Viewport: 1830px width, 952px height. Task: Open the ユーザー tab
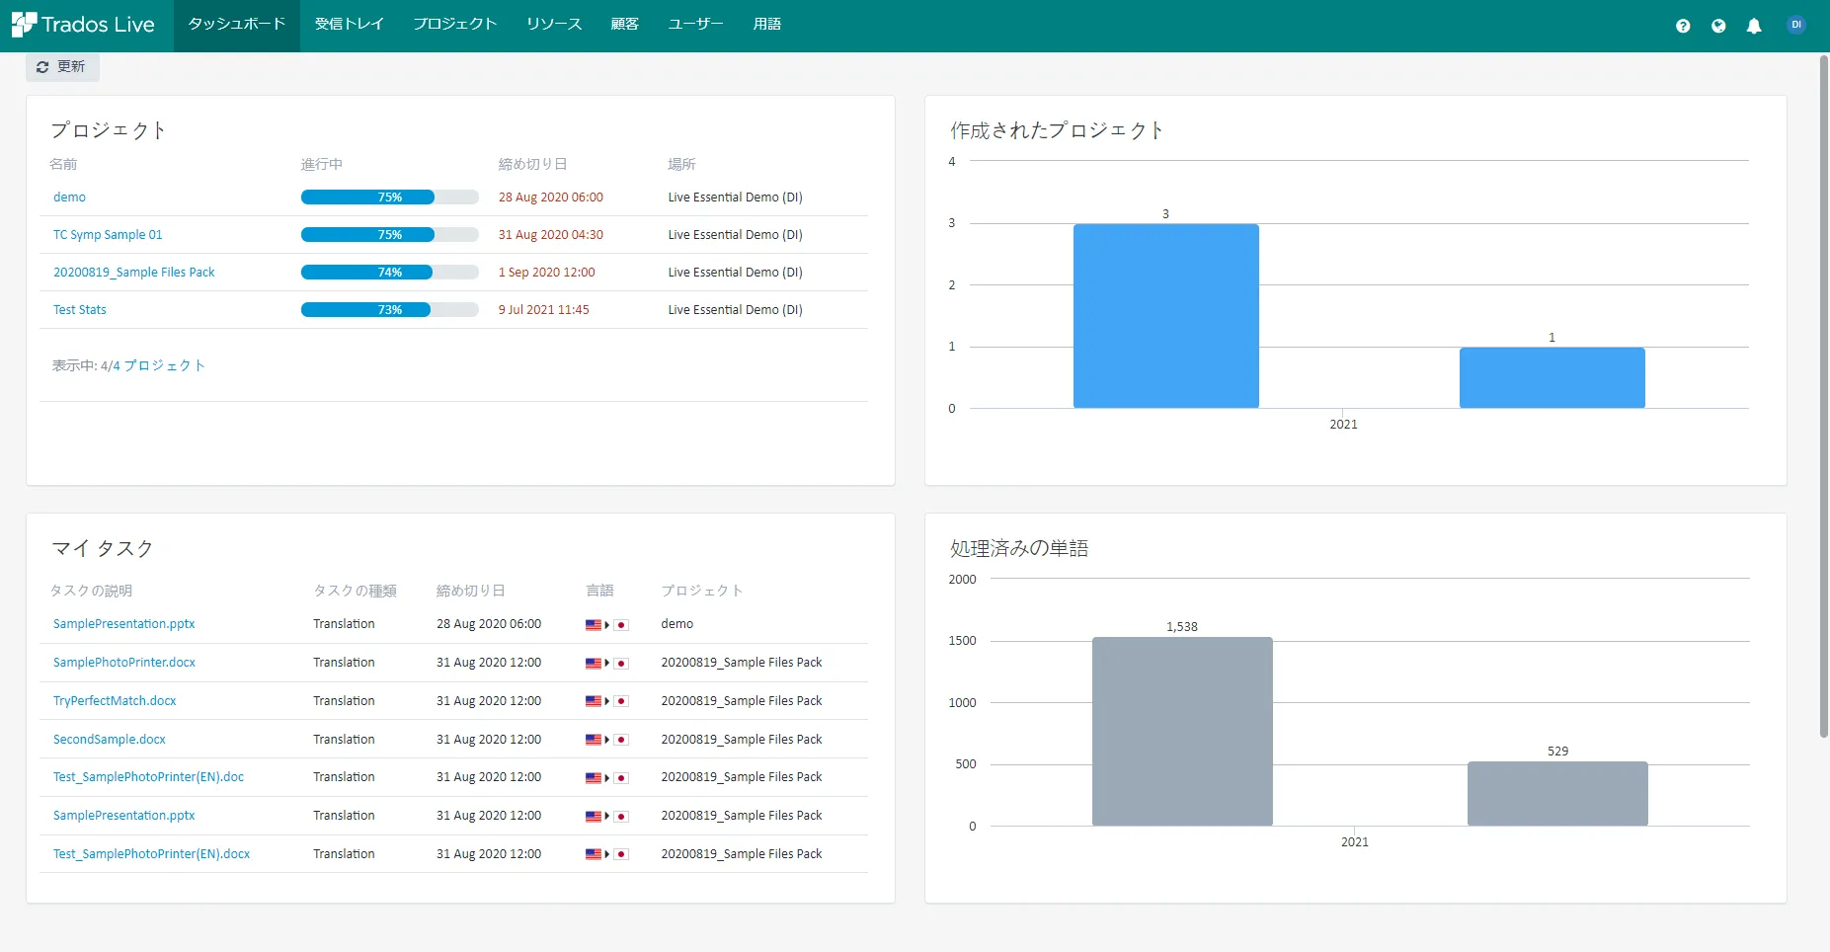coord(696,25)
